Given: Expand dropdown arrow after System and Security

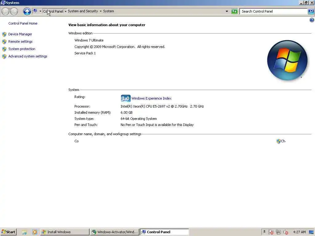Looking at the screenshot, I should point(101,11).
